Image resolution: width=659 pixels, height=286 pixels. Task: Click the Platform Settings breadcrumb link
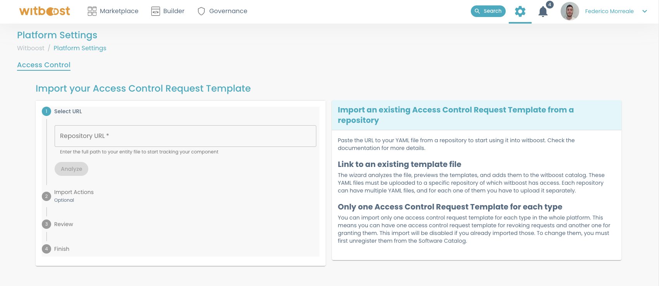(x=80, y=48)
